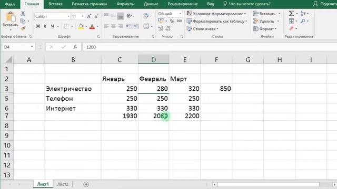Click the Find and Select magnifier icon

tap(303, 21)
